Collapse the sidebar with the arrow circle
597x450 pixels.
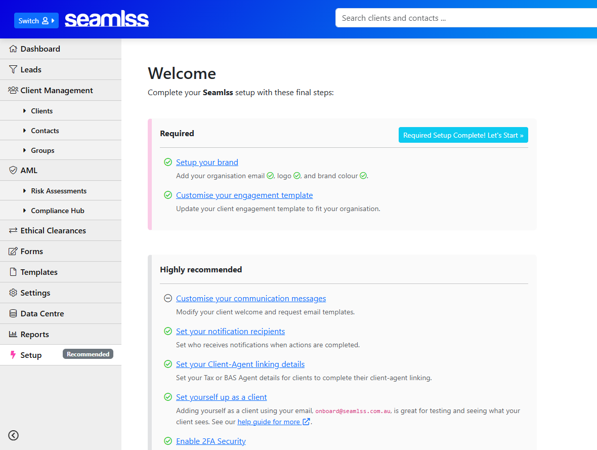[13, 435]
